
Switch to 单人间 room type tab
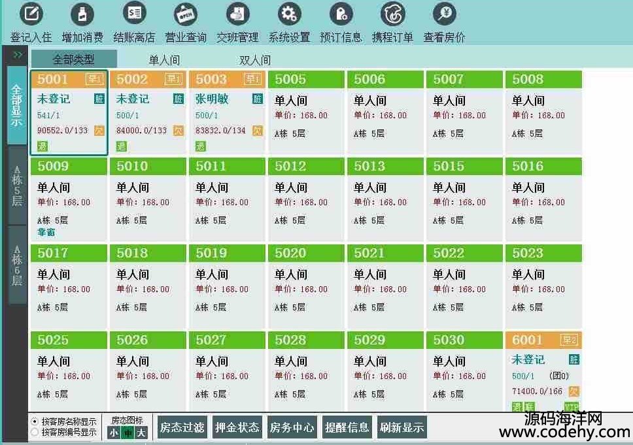(164, 60)
